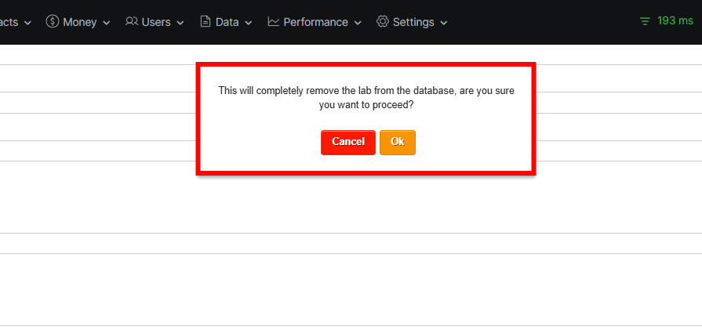
Task: Click the dollar coin icon beside Money
Action: (53, 22)
